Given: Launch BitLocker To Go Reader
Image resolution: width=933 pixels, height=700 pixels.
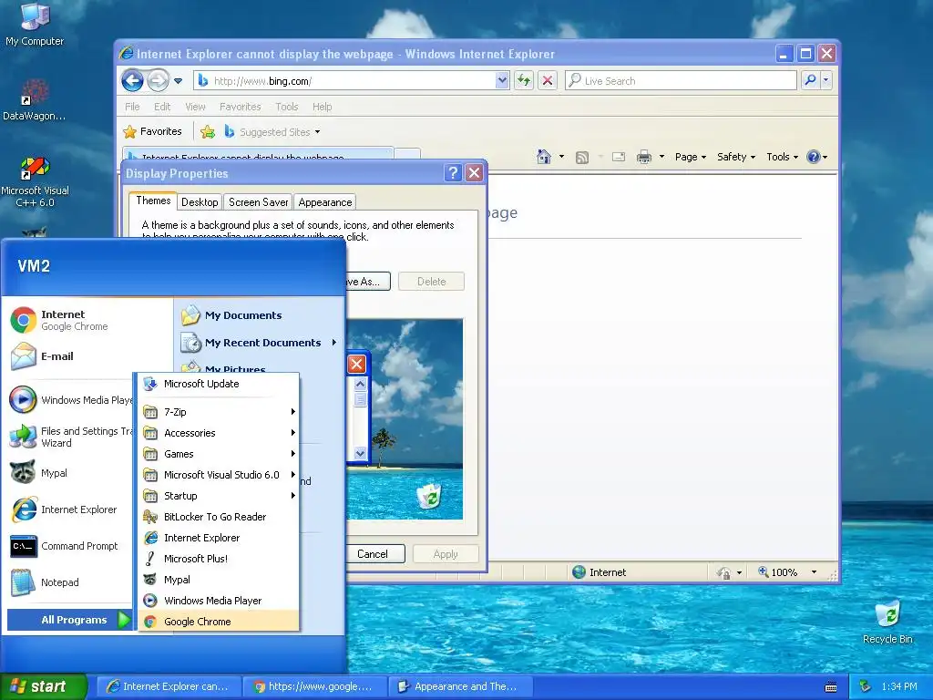Looking at the screenshot, I should 219,517.
